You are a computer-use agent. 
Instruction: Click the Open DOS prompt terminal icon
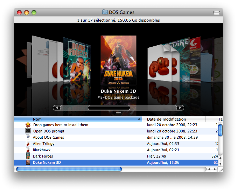pyautogui.click(x=28, y=131)
